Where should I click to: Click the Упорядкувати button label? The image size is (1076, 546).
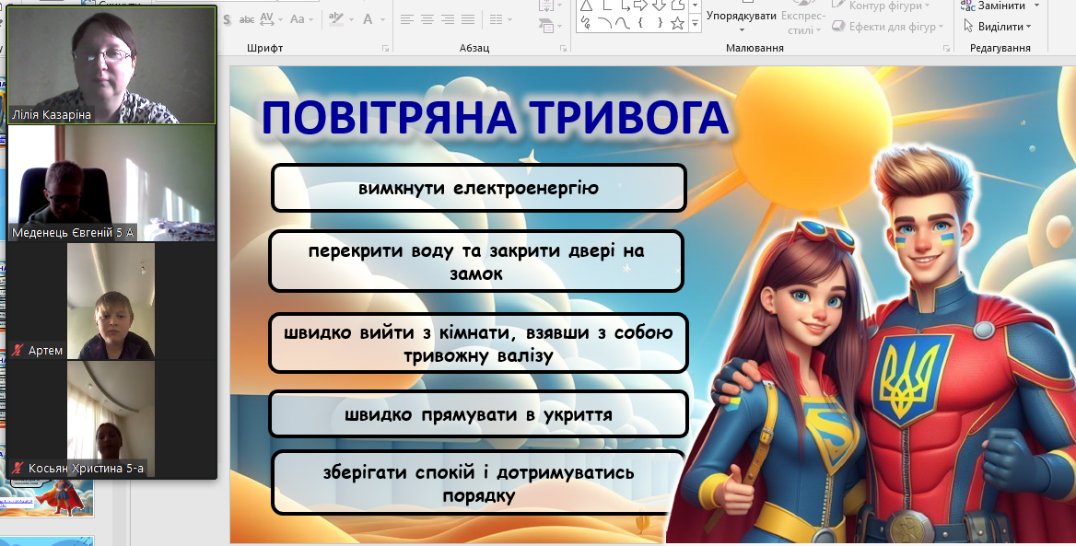[x=741, y=15]
